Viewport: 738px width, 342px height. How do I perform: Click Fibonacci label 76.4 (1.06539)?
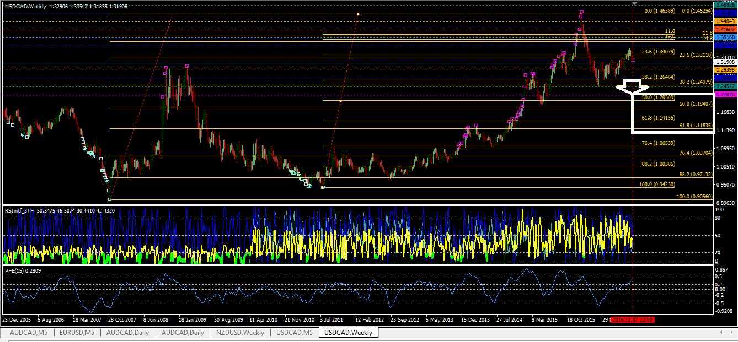pos(659,143)
